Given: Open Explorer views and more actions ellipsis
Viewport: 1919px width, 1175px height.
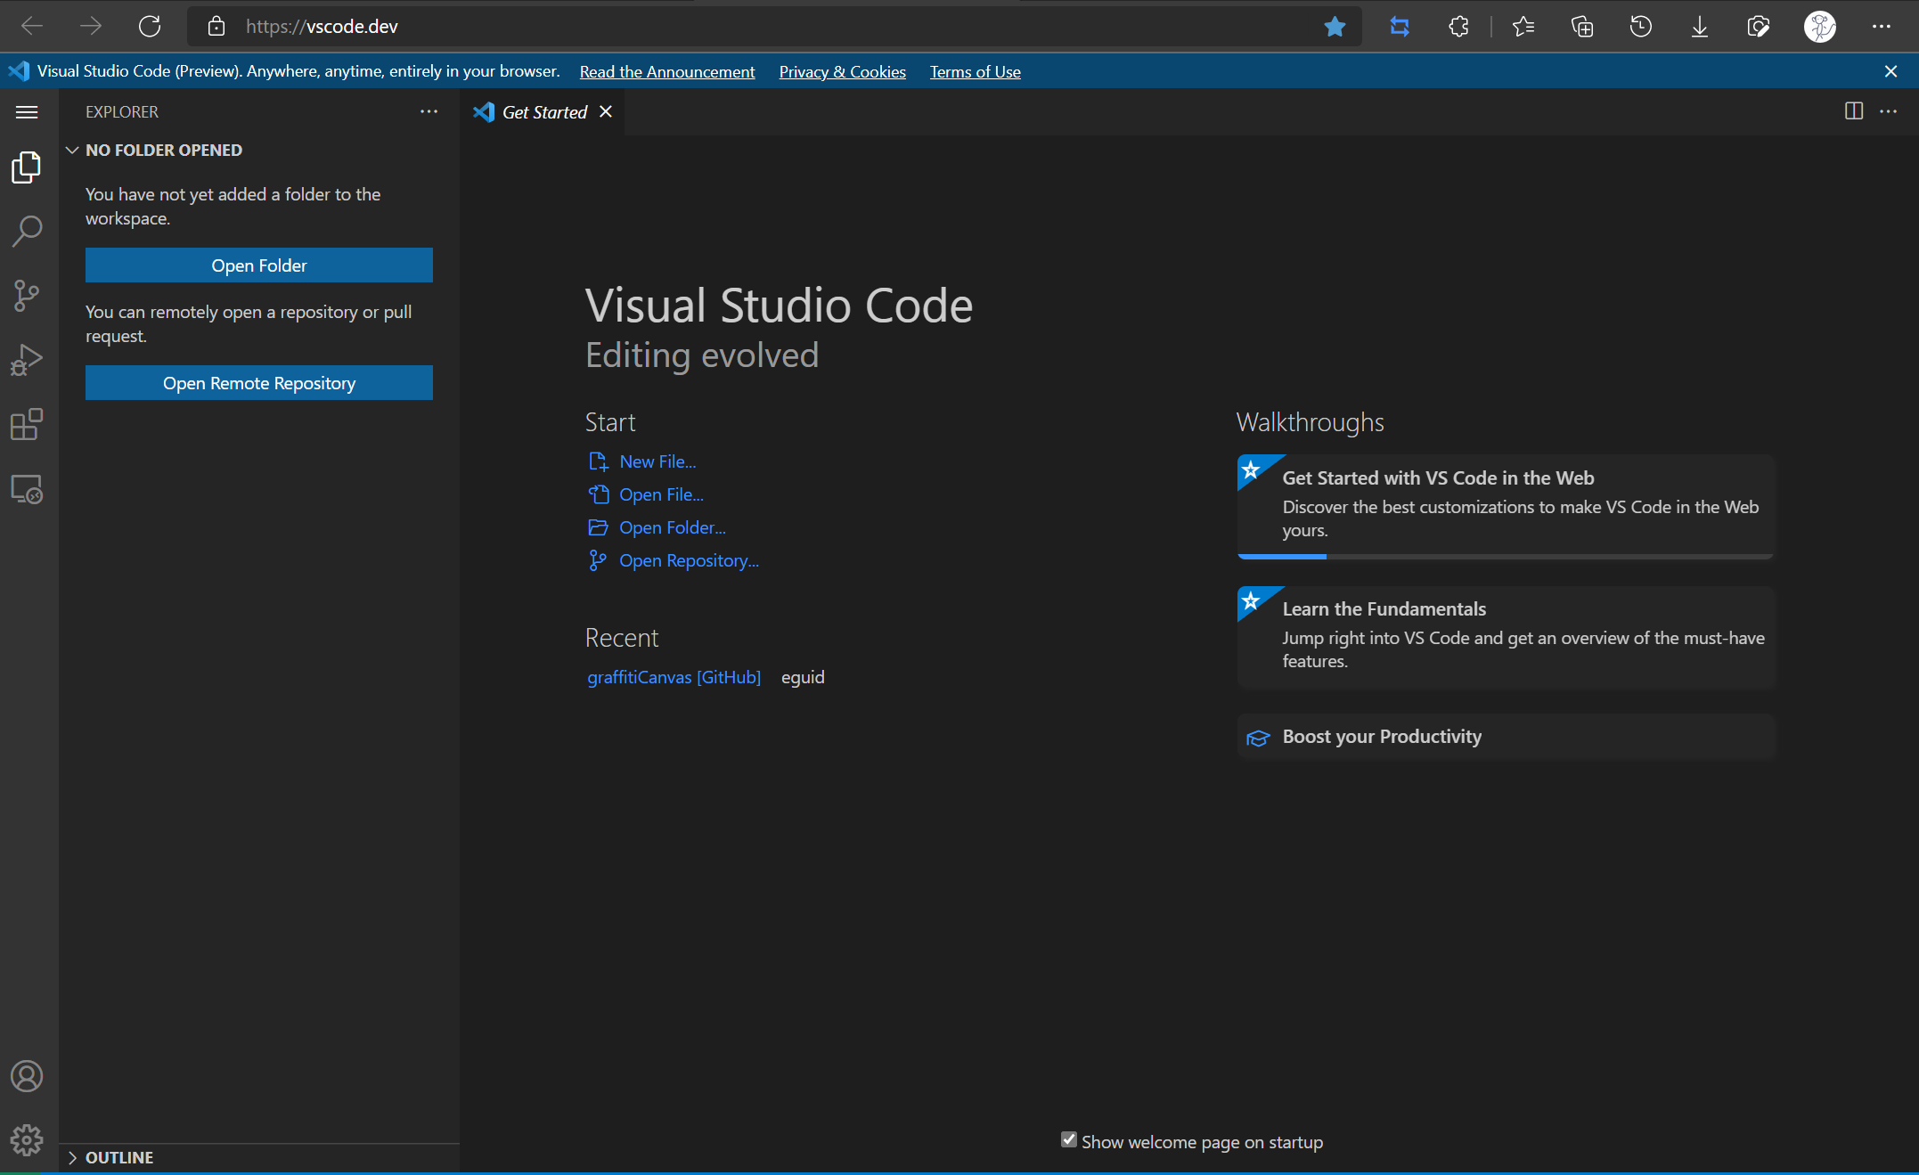Looking at the screenshot, I should coord(429,111).
